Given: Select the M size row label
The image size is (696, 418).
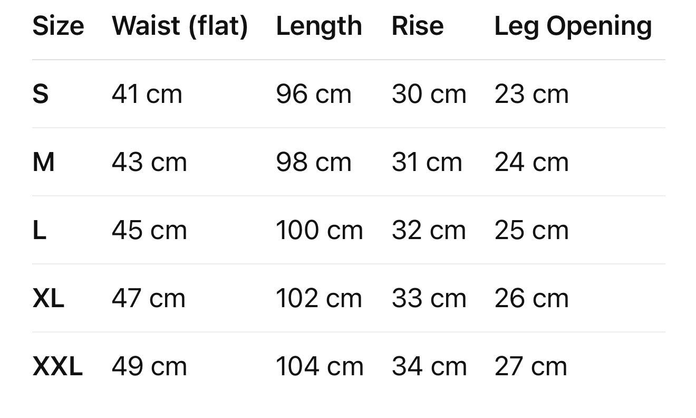Looking at the screenshot, I should pyautogui.click(x=43, y=162).
